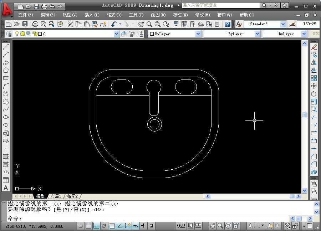This screenshot has height=231, width=321.
Task: Open the QuickCalc calculator
Action: 217,24
